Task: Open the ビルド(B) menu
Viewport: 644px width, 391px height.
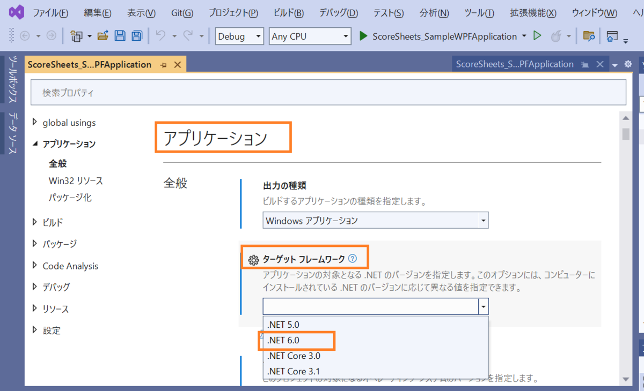Action: [288, 13]
